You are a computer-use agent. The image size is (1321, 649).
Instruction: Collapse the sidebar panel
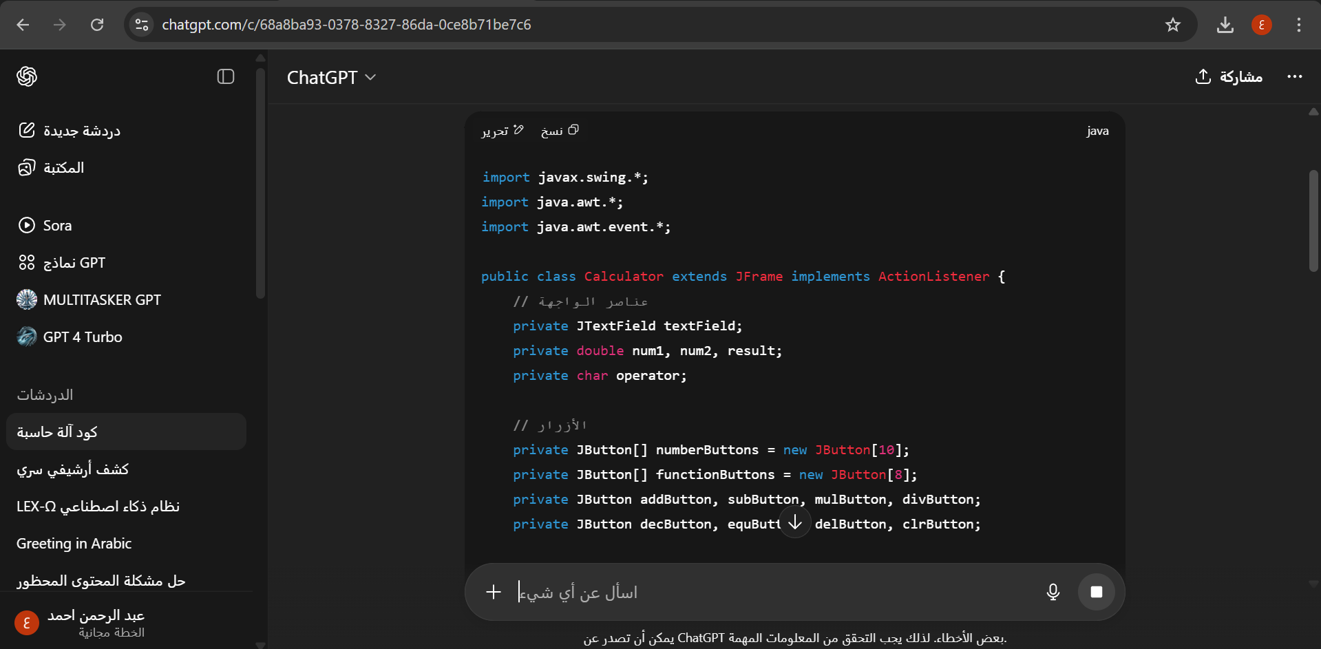(x=226, y=76)
